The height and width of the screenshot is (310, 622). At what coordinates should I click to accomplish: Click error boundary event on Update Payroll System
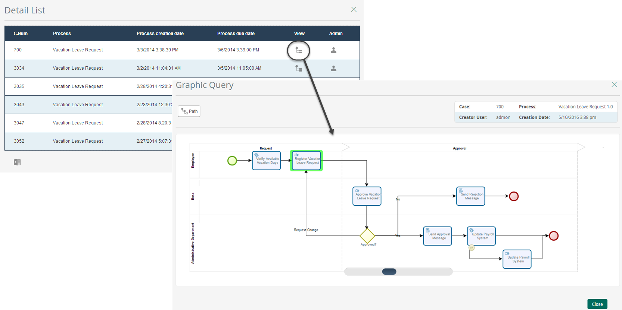[x=472, y=248]
